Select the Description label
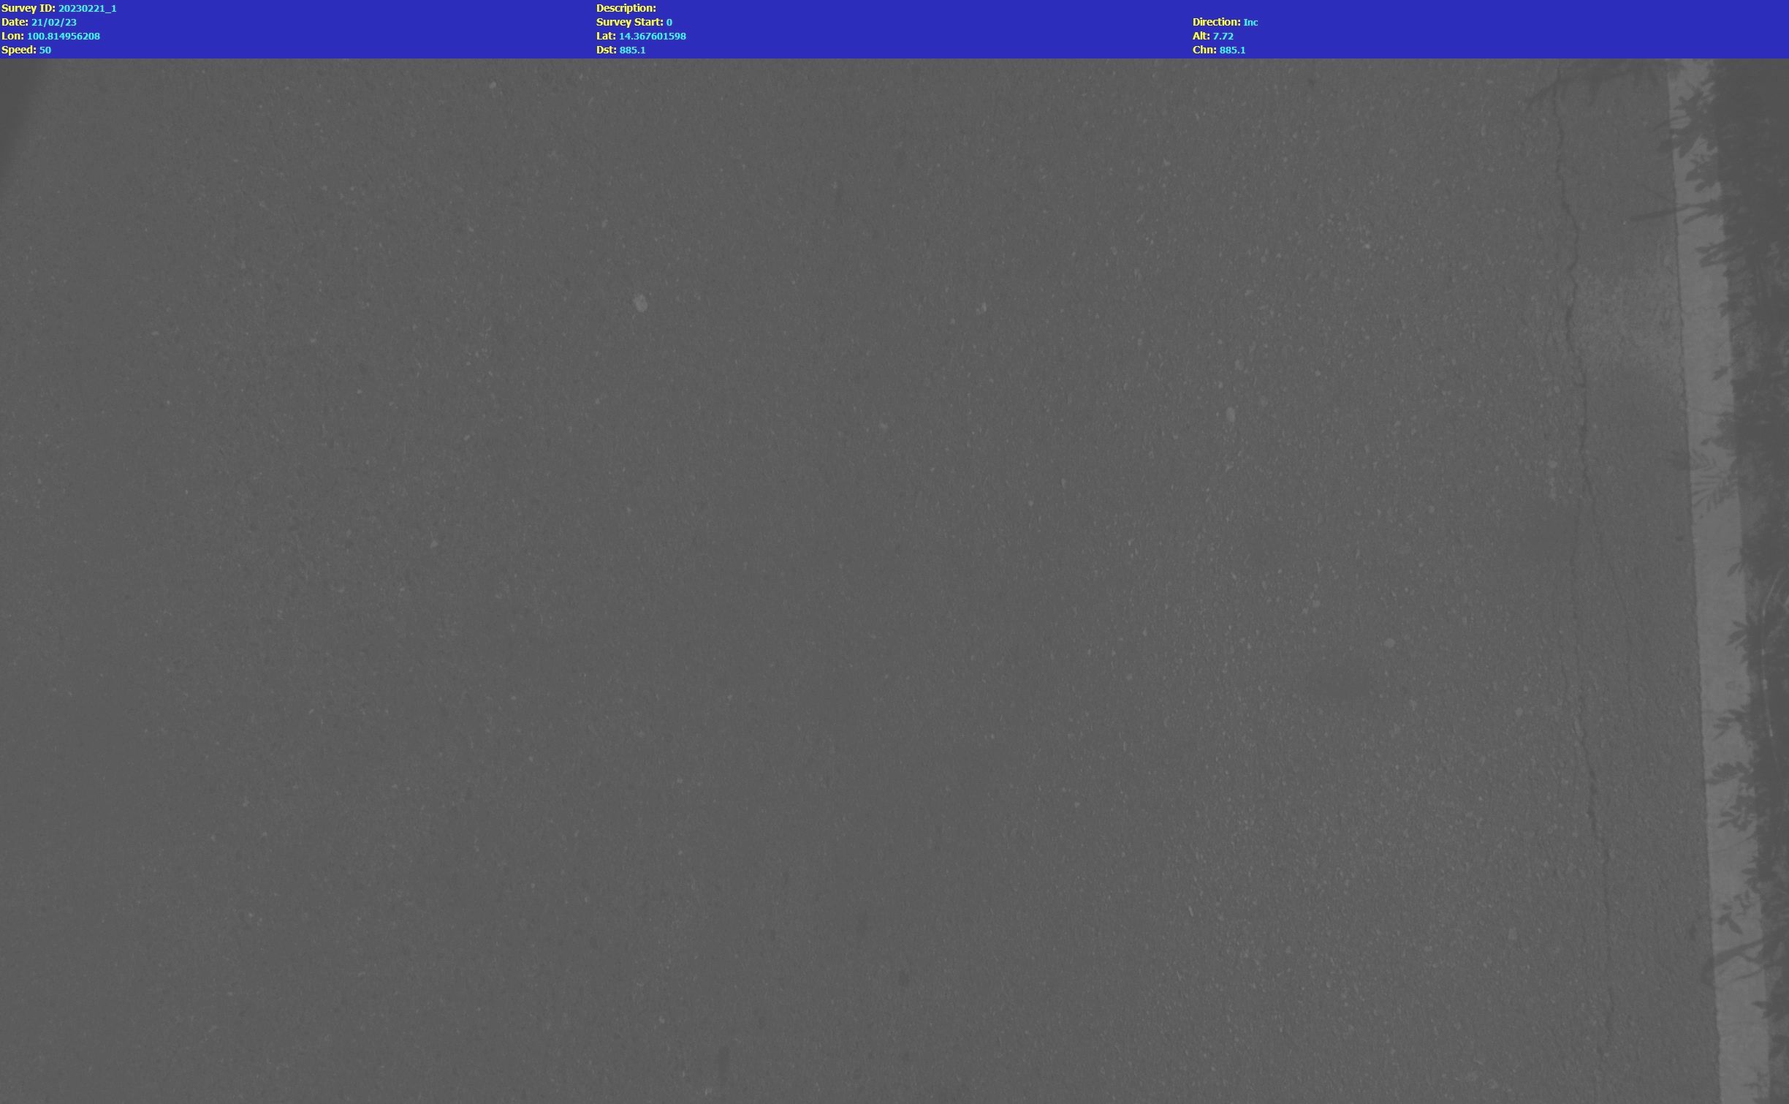This screenshot has width=1789, height=1104. click(x=626, y=8)
